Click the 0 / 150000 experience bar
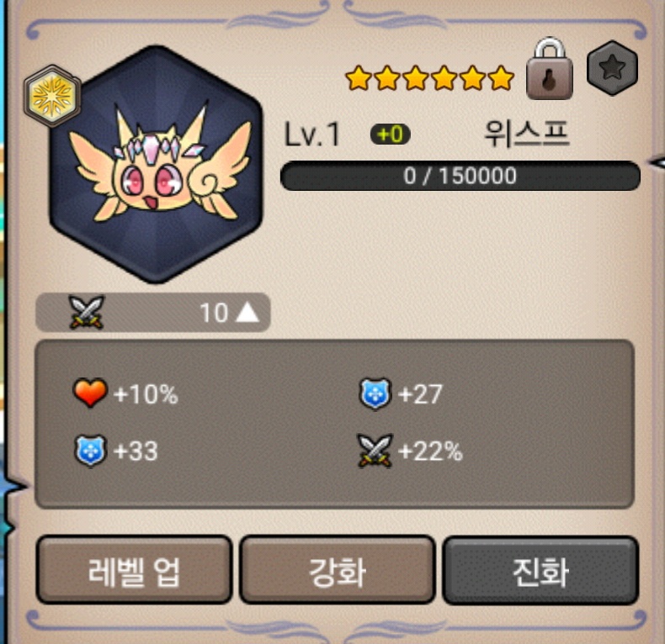This screenshot has width=665, height=644. 460,176
